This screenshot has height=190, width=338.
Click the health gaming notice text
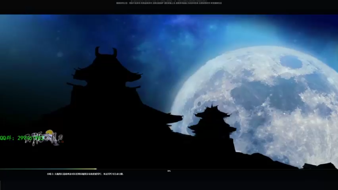(169, 3)
